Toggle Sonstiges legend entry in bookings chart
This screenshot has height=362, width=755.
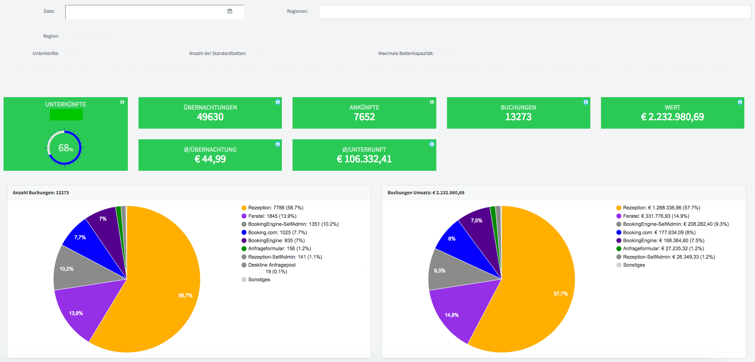coord(256,279)
